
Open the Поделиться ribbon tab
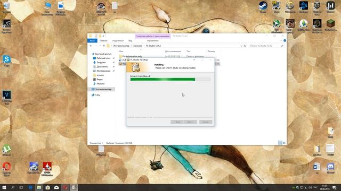coord(118,40)
